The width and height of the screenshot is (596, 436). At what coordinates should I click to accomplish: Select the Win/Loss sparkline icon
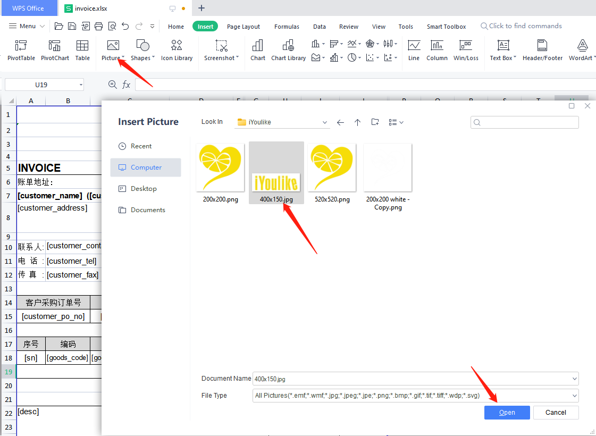point(466,46)
